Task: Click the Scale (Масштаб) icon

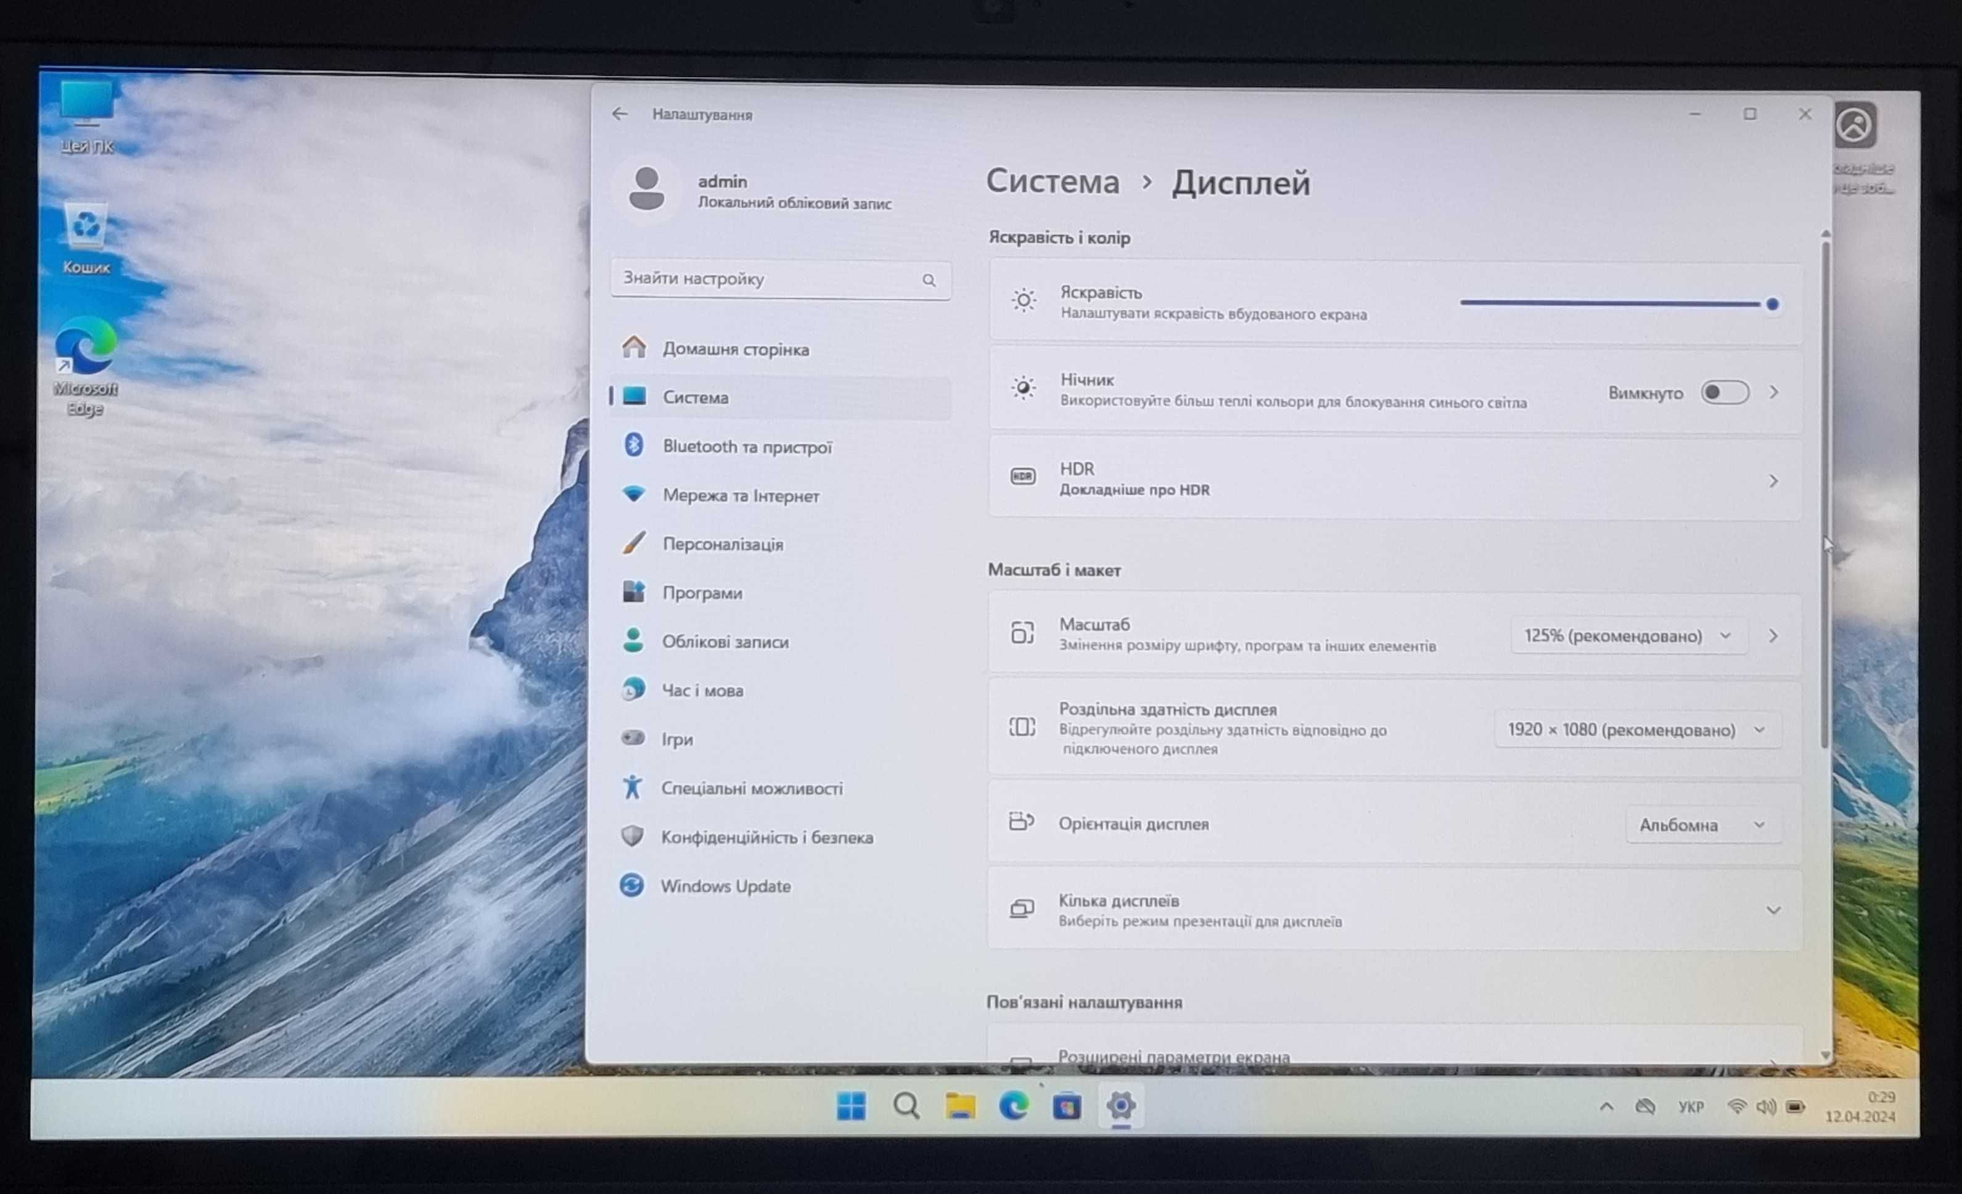Action: click(x=1022, y=632)
